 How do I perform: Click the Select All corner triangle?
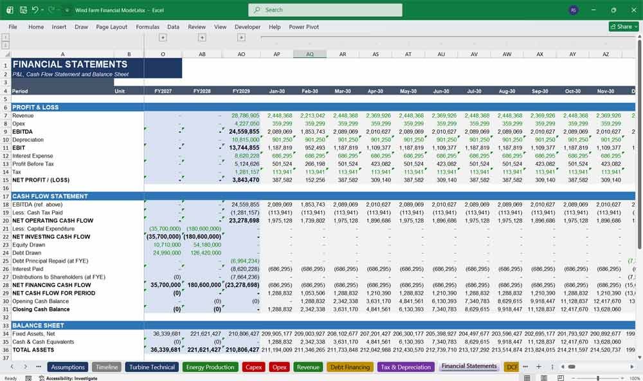(x=7, y=54)
